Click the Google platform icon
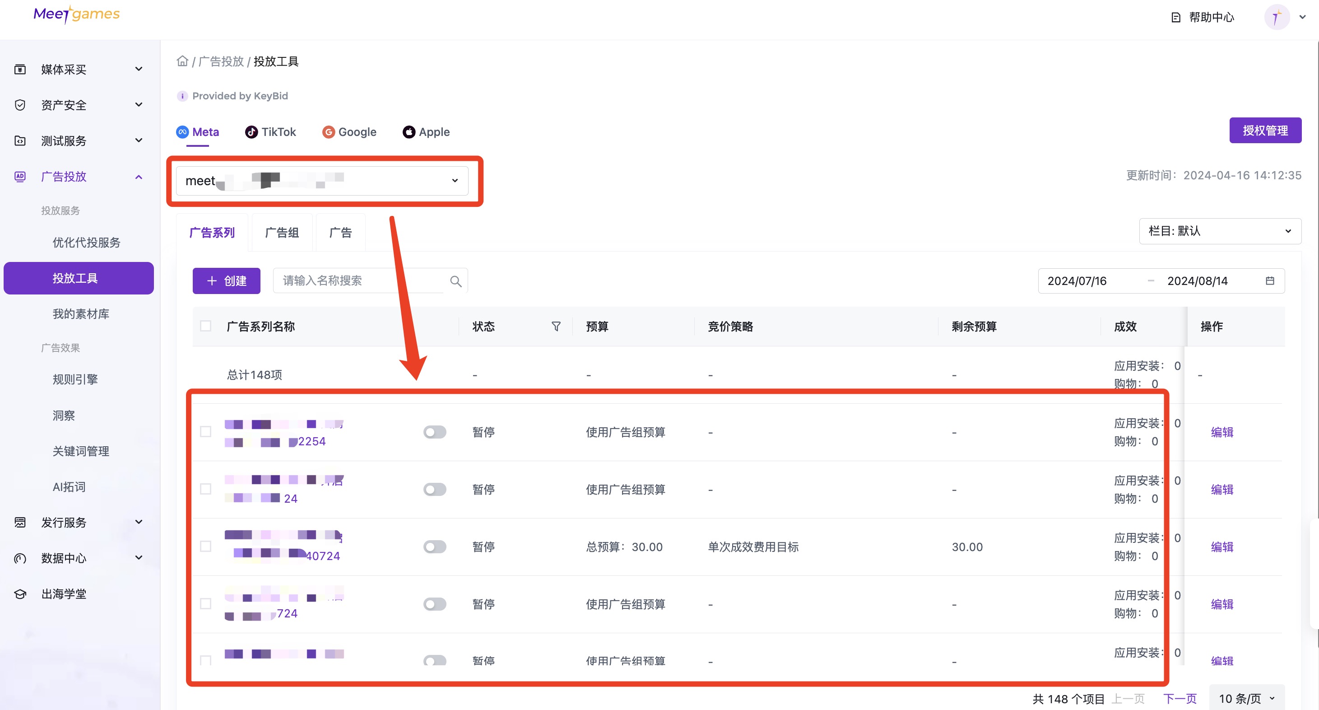Viewport: 1319px width, 710px height. [328, 132]
